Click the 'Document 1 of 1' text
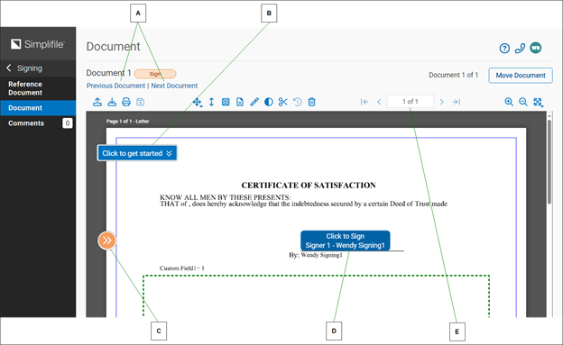The height and width of the screenshot is (345, 563). tap(453, 75)
